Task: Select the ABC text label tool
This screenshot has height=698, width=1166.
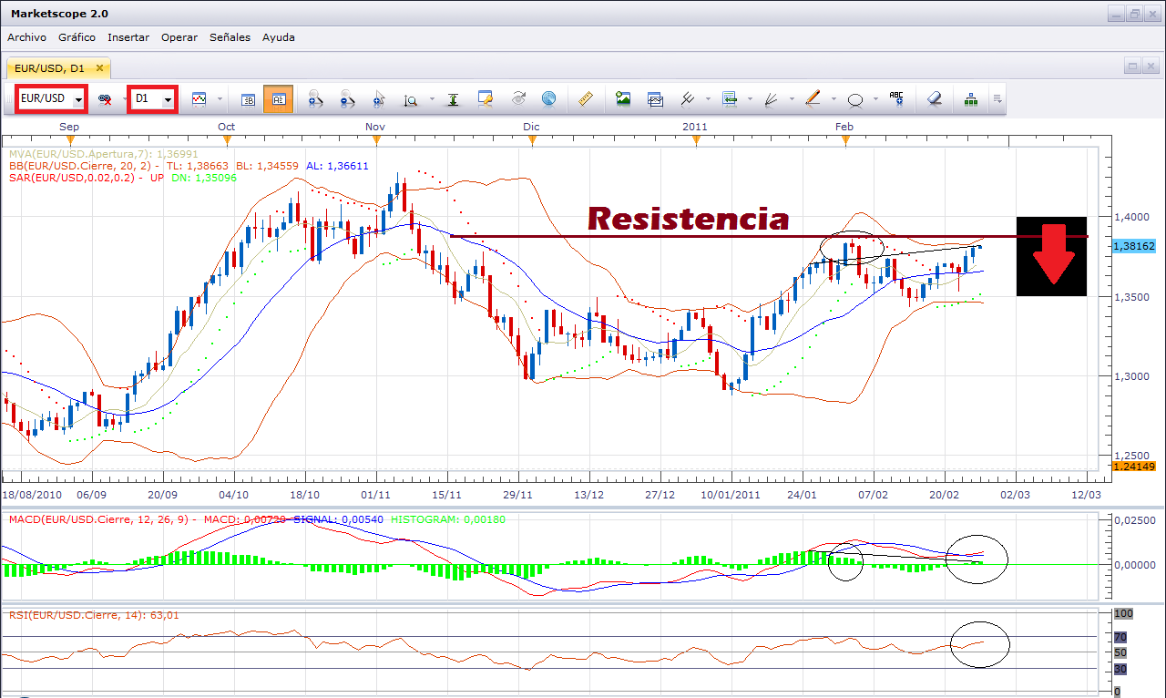Action: point(896,98)
